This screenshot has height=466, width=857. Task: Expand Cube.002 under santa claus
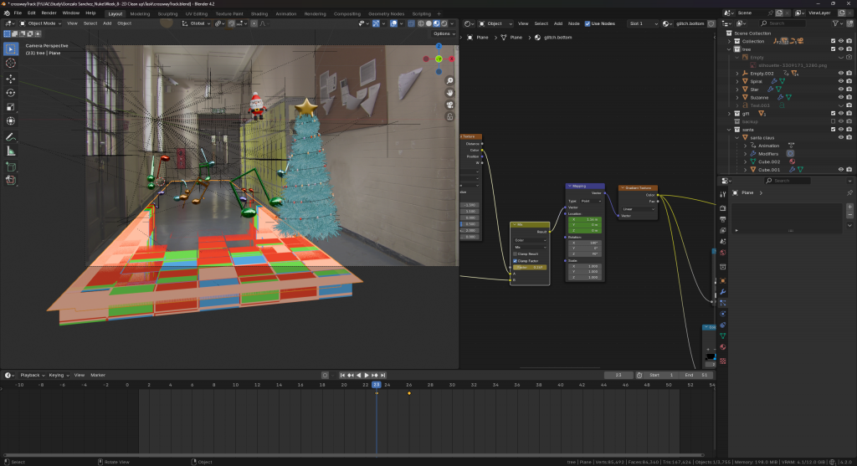tap(745, 161)
